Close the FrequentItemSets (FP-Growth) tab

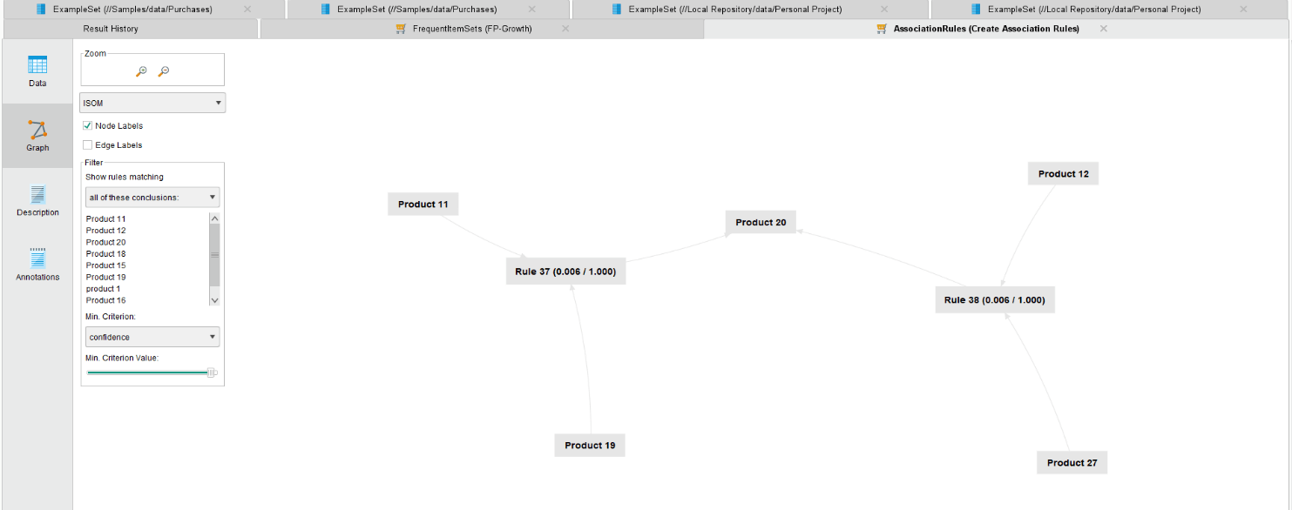(x=565, y=29)
